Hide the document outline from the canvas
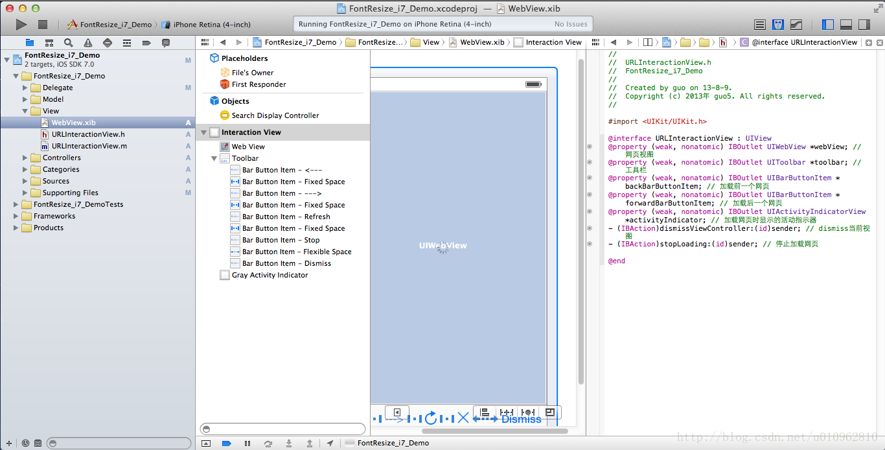The width and height of the screenshot is (885, 450). 397,412
